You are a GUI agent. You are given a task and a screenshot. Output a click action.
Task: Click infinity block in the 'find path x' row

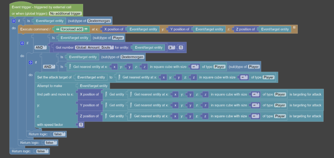pyautogui.click(x=255, y=95)
